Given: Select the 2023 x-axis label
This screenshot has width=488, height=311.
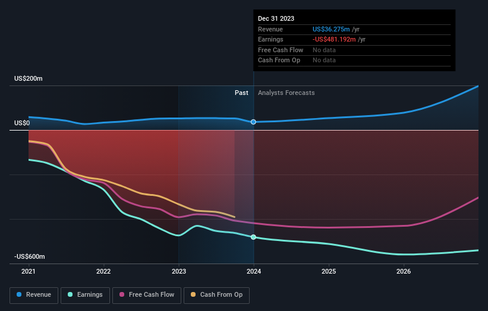Looking at the screenshot, I should coord(179,271).
